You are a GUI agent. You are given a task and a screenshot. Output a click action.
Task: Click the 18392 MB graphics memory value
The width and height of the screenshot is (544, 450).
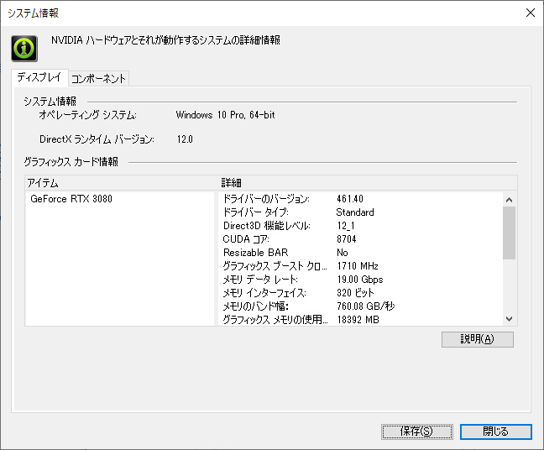point(358,320)
